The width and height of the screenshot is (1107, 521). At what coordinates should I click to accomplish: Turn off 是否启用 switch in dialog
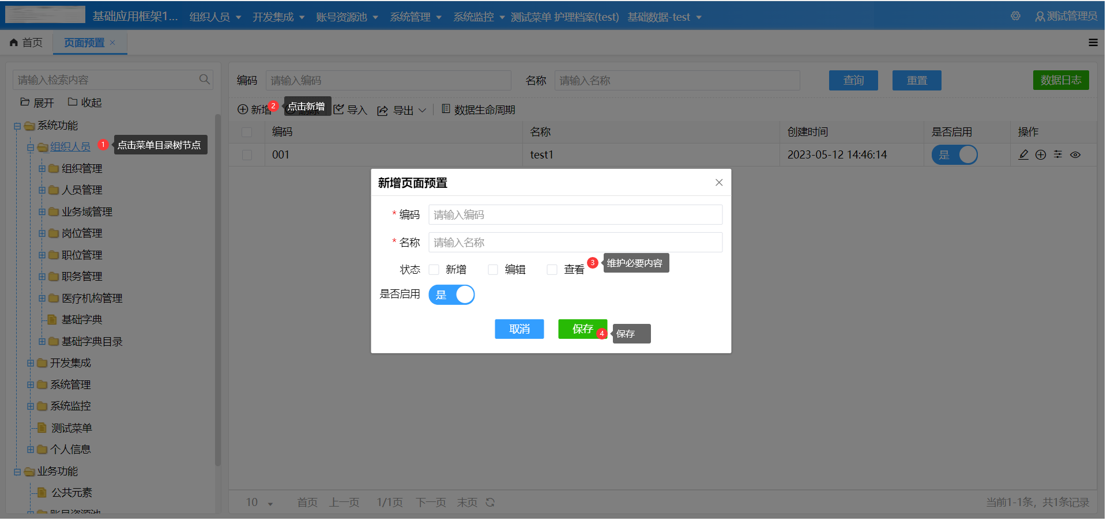click(451, 295)
